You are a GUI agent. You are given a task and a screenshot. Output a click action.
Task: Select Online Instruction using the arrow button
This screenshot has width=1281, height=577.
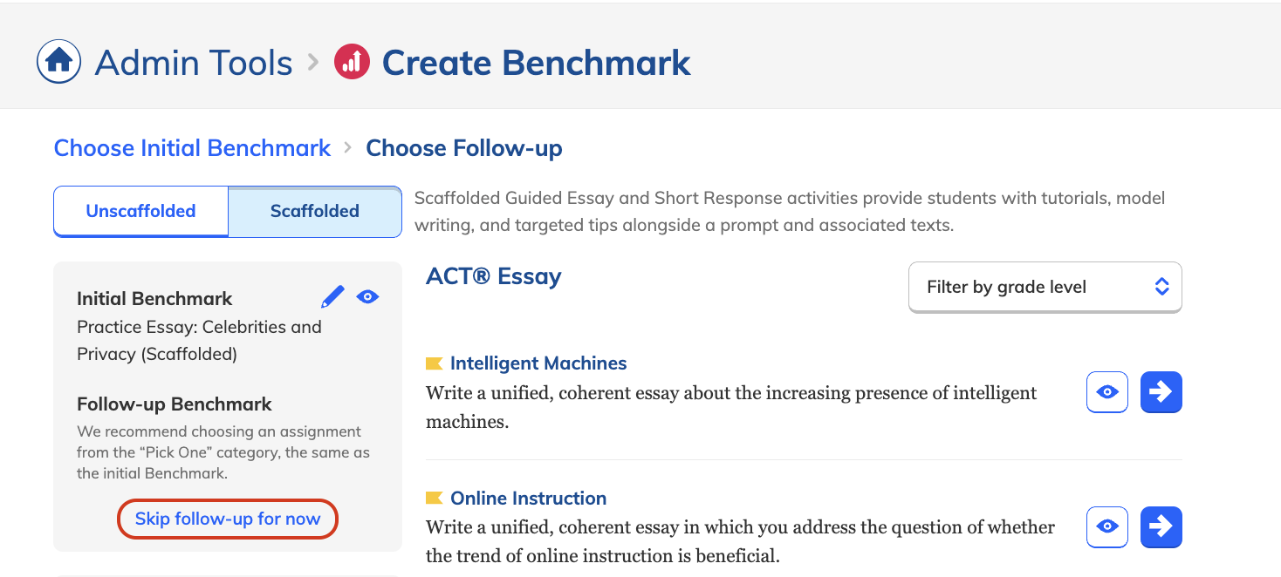[1161, 527]
